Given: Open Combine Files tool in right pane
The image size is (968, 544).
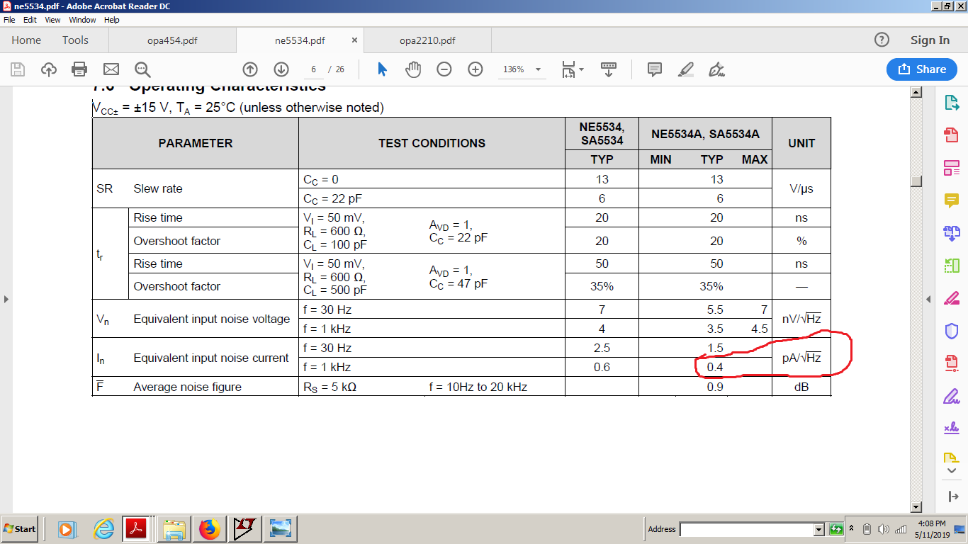Looking at the screenshot, I should (x=952, y=233).
